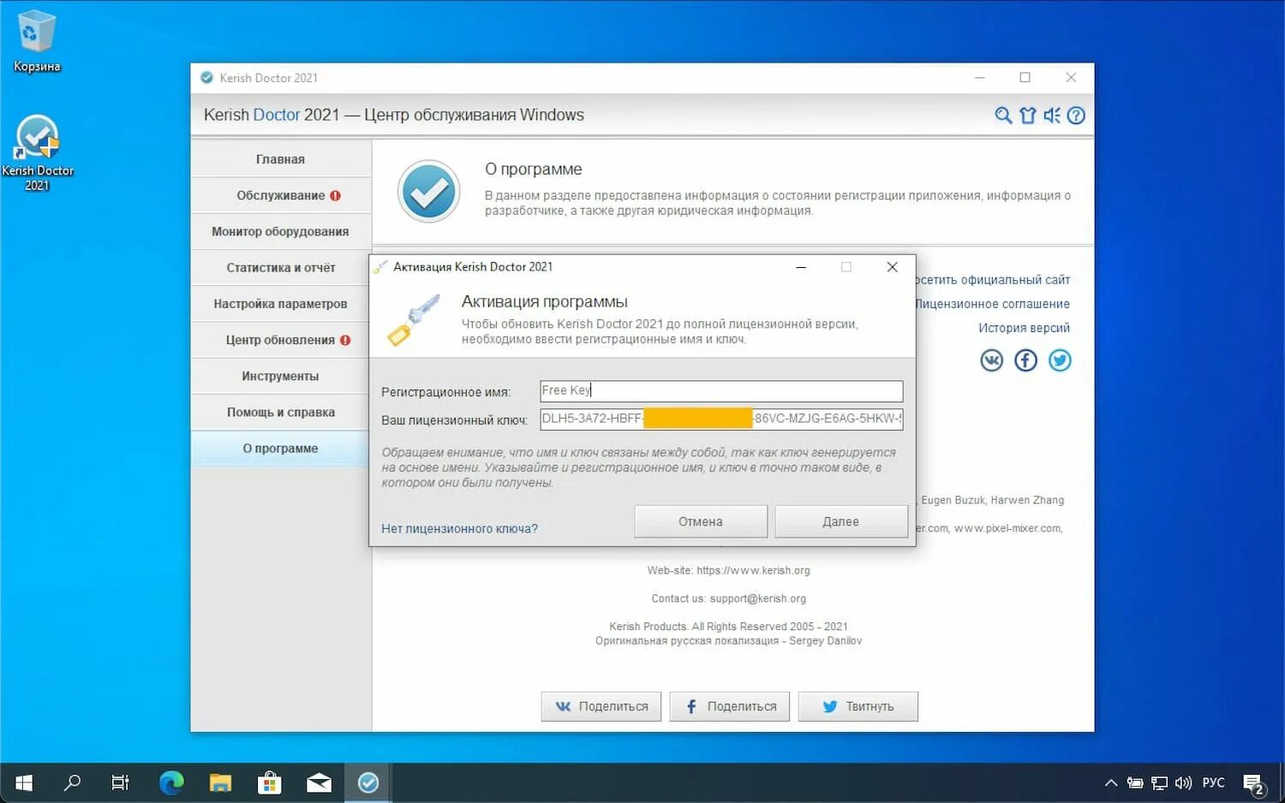The width and height of the screenshot is (1285, 803).
Task: Open the volume tray icon
Action: 1184,782
